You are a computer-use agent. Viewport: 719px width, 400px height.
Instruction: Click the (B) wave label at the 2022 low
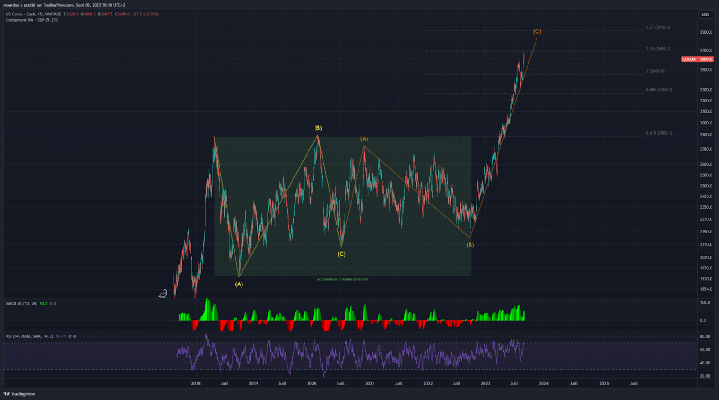(x=470, y=244)
